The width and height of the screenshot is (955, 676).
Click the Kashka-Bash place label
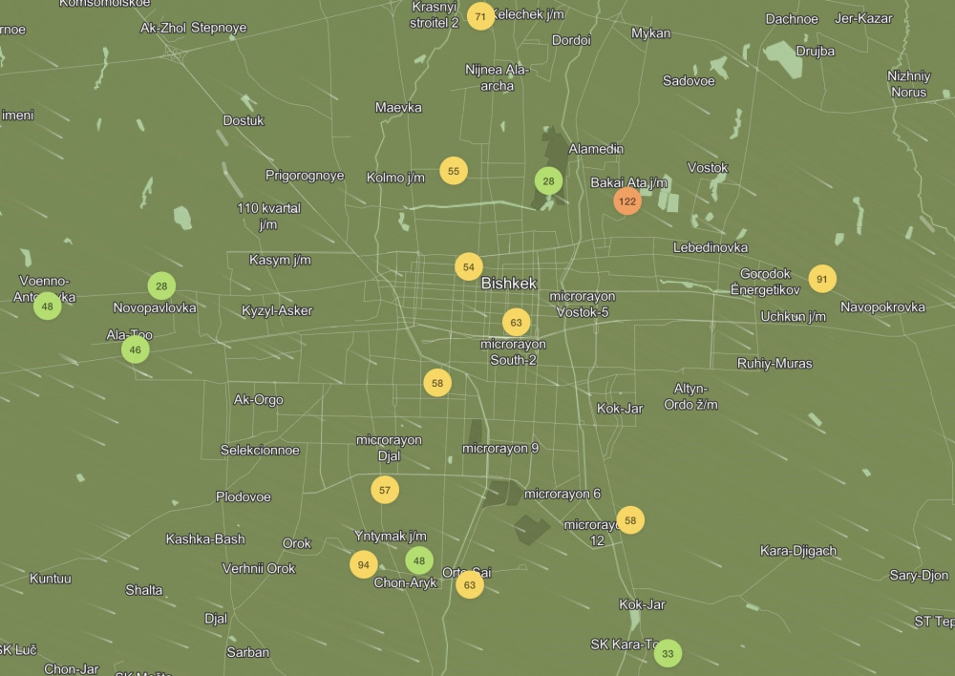205,539
